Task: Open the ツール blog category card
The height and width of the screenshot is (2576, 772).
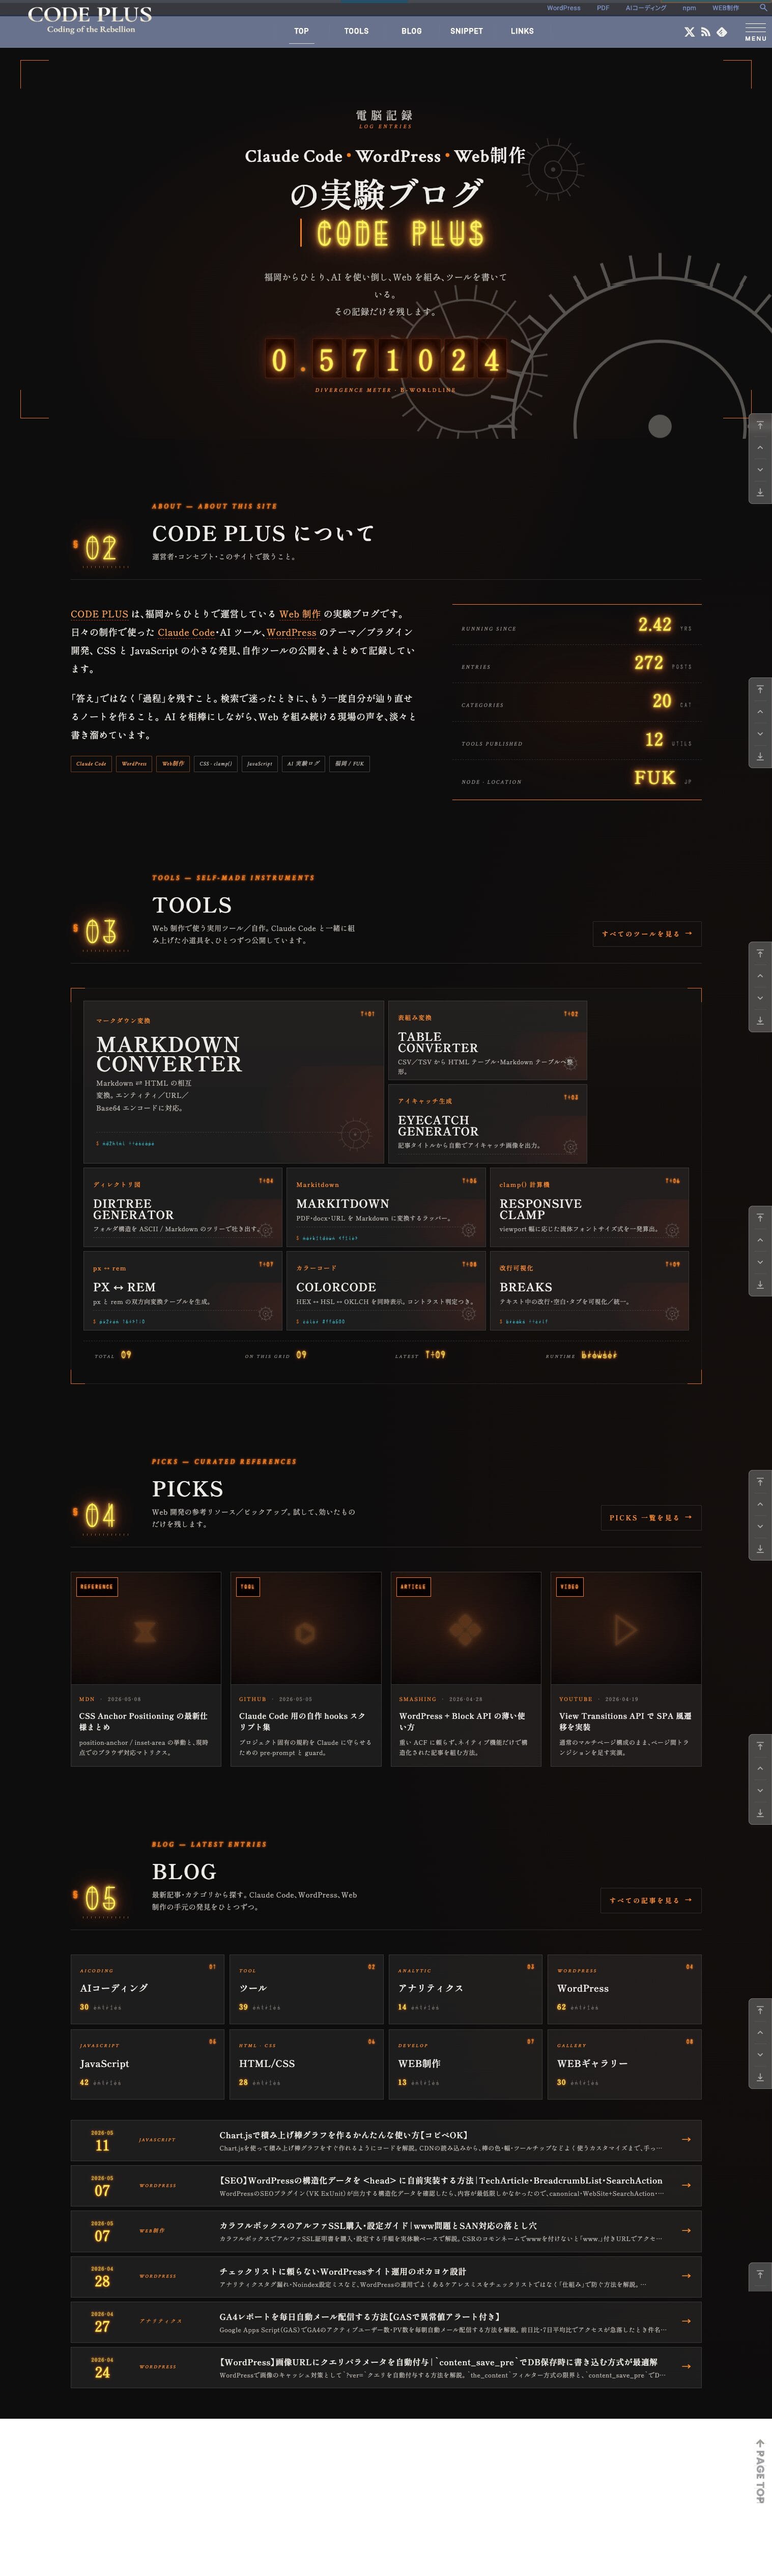Action: click(x=306, y=1989)
